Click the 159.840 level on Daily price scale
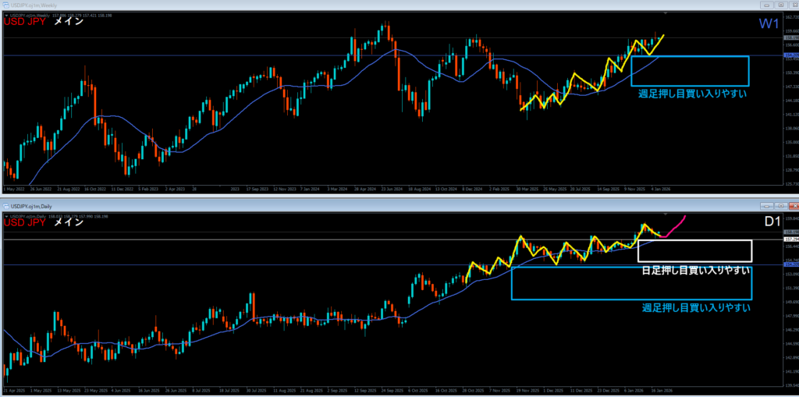The width and height of the screenshot is (799, 397). [792, 219]
